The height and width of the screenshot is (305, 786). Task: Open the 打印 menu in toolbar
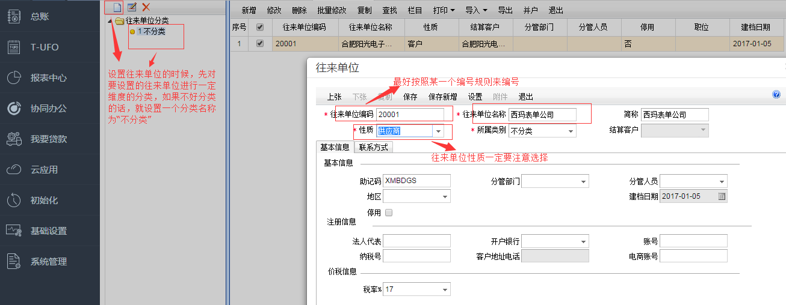pyautogui.click(x=444, y=10)
